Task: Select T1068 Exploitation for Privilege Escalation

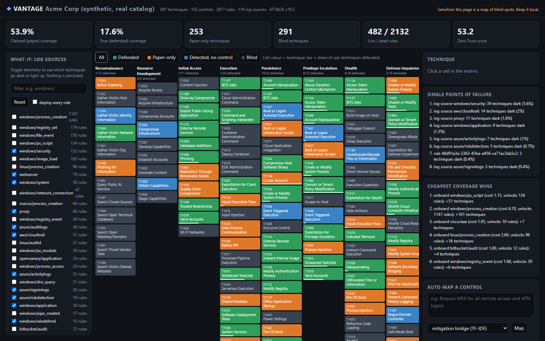Action: point(323,233)
